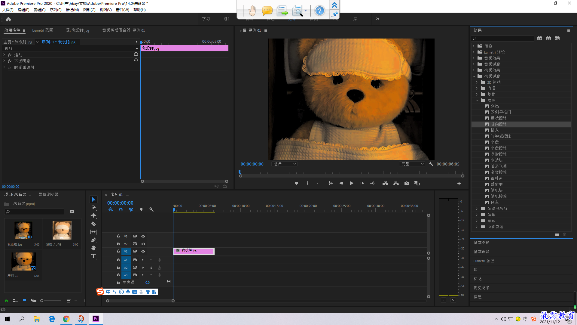The height and width of the screenshot is (325, 577).
Task: Expand the 溶解 folder
Action: tap(477, 215)
